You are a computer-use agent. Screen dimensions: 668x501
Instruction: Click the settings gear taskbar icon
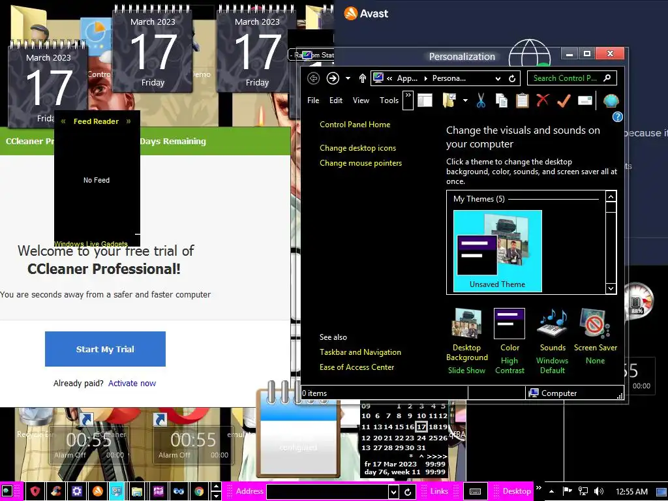click(x=77, y=491)
